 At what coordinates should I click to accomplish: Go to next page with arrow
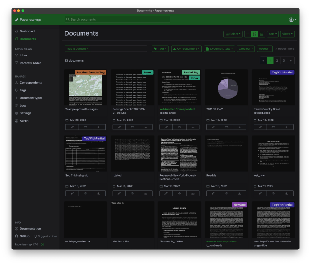(x=291, y=61)
